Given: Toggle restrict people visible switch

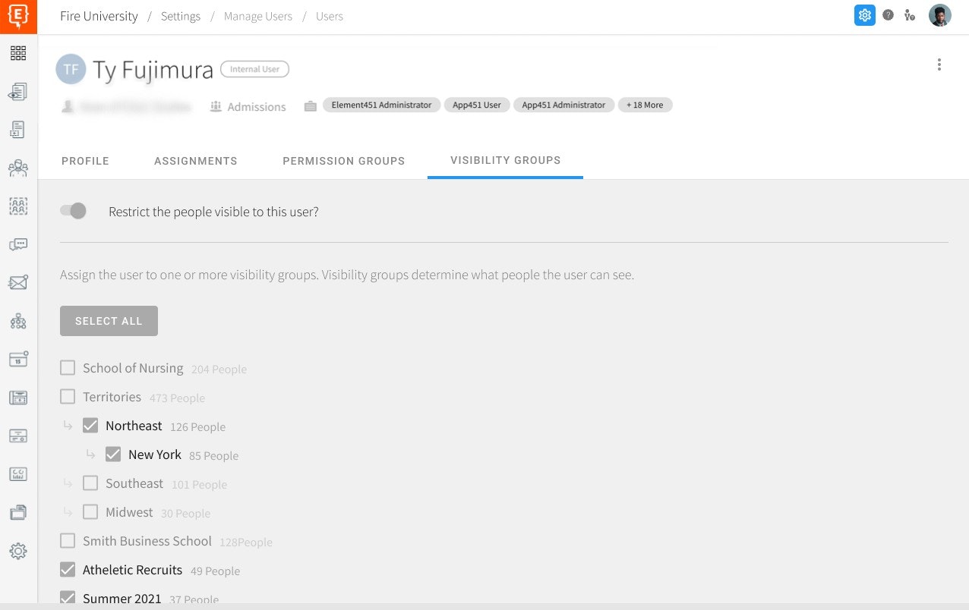Looking at the screenshot, I should [74, 211].
